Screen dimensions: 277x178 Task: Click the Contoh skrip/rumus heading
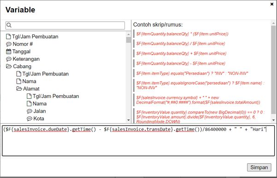pos(158,24)
